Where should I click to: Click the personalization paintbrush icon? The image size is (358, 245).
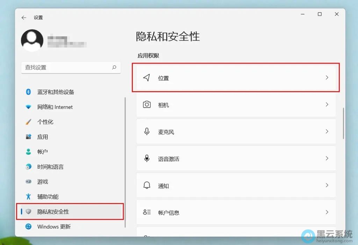(29, 122)
